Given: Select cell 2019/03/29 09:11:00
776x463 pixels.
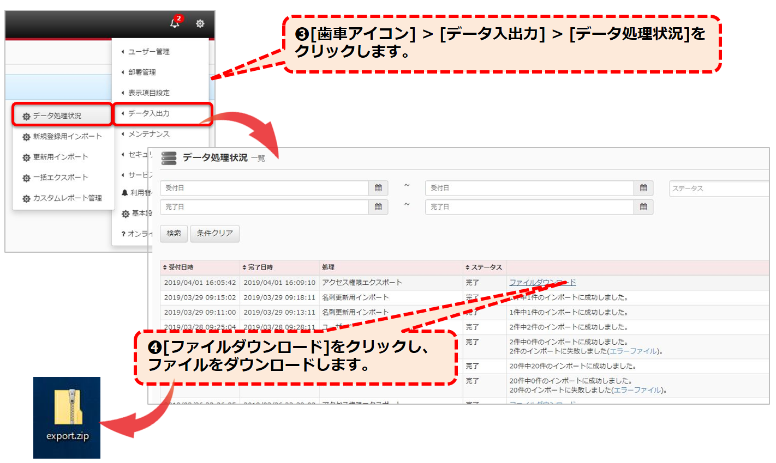Looking at the screenshot, I should 200,312.
